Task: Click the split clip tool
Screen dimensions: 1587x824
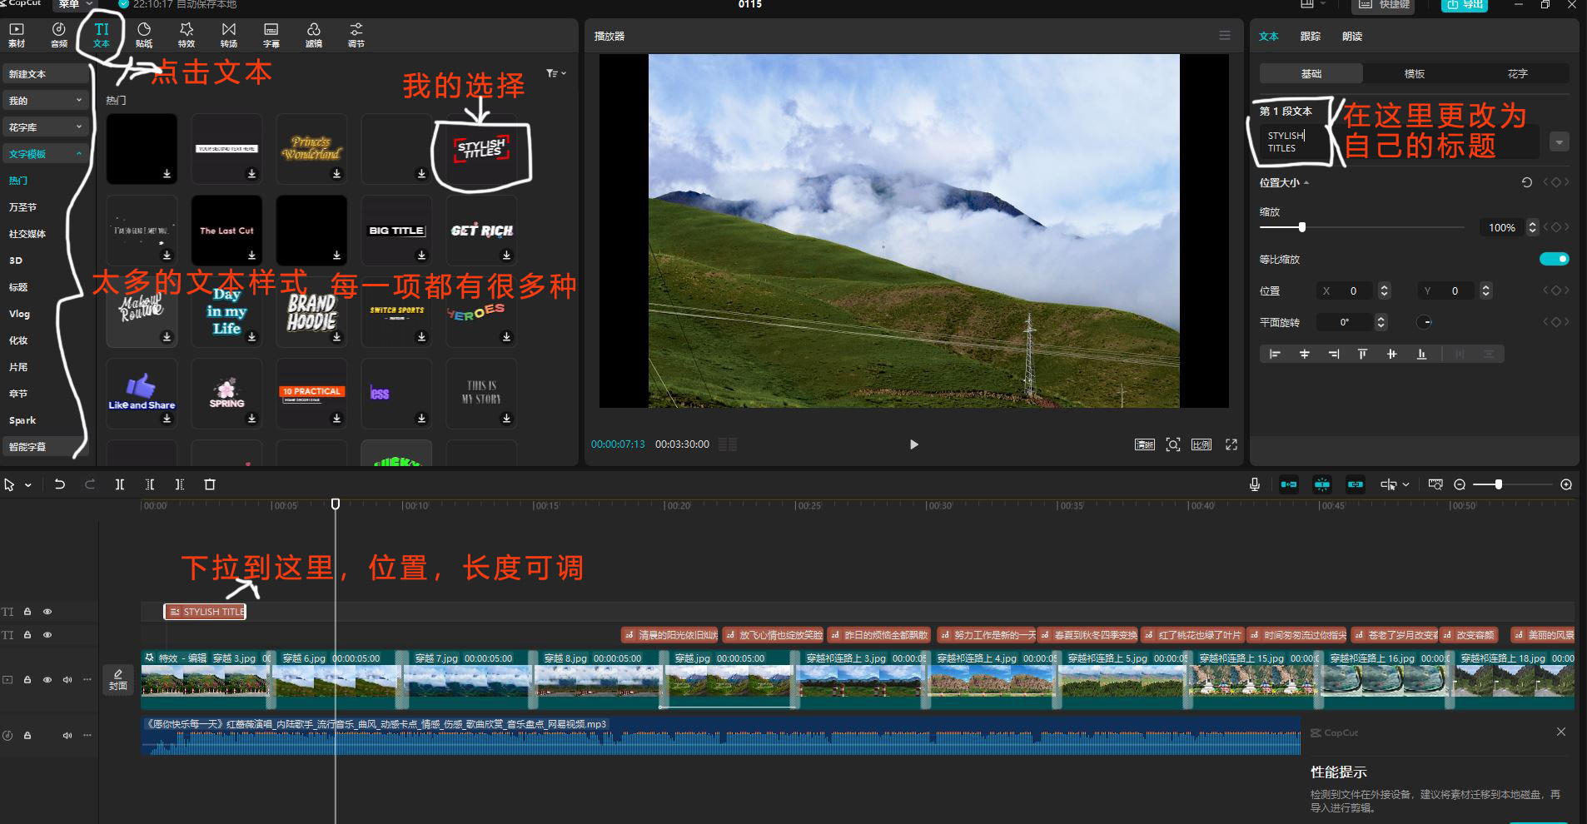Action: (120, 484)
